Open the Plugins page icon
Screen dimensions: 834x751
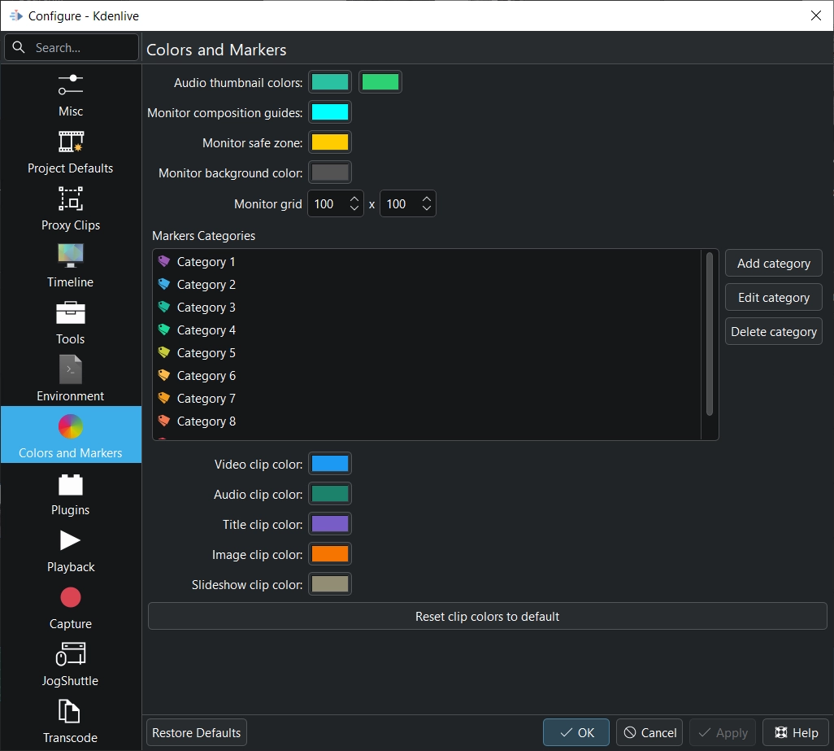click(71, 484)
